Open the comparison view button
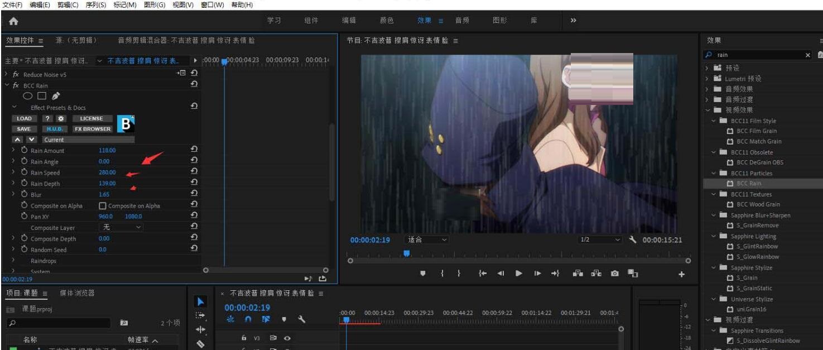823x350 pixels. (x=633, y=274)
